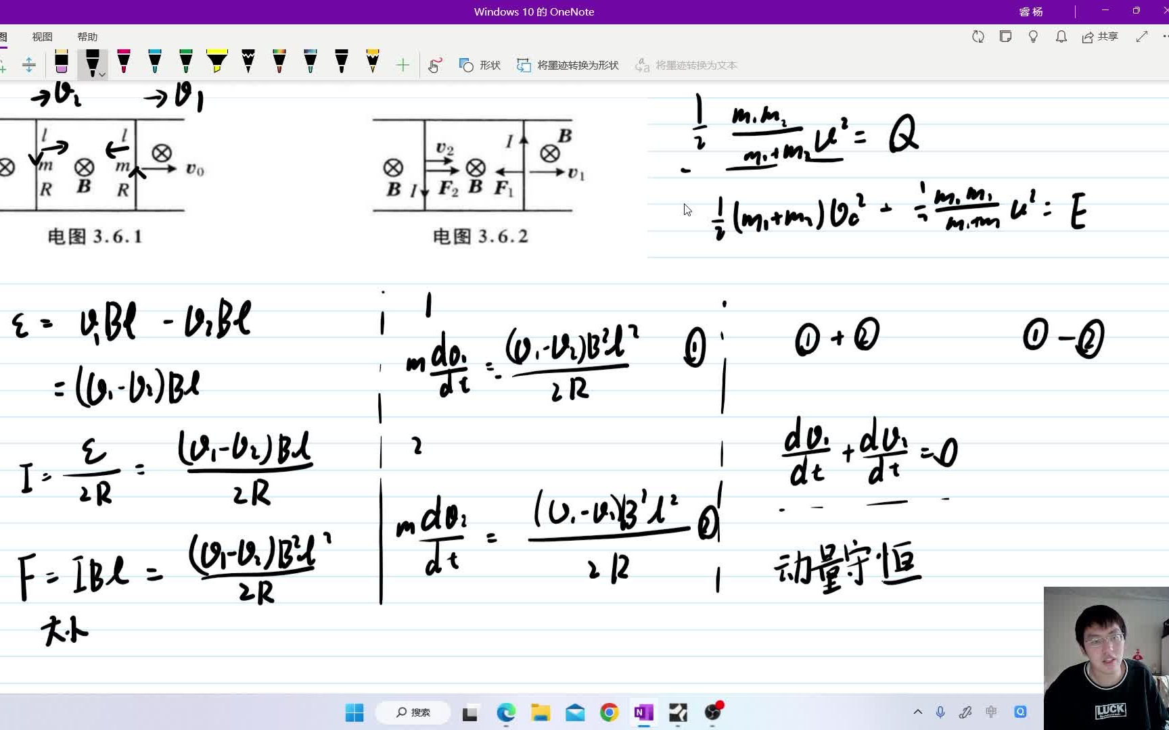This screenshot has width=1169, height=730.
Task: Click the sync notebook icon
Action: pos(977,37)
